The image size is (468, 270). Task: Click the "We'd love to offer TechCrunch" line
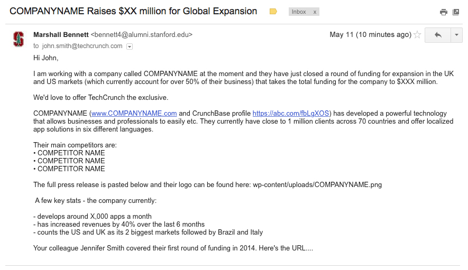click(100, 98)
